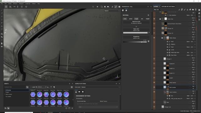
Task: Open the File menu
Action: (x=2, y=4)
